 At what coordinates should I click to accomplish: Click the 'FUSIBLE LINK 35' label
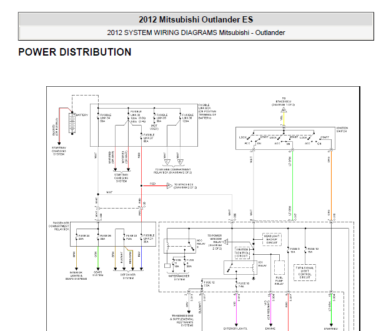[162, 118]
